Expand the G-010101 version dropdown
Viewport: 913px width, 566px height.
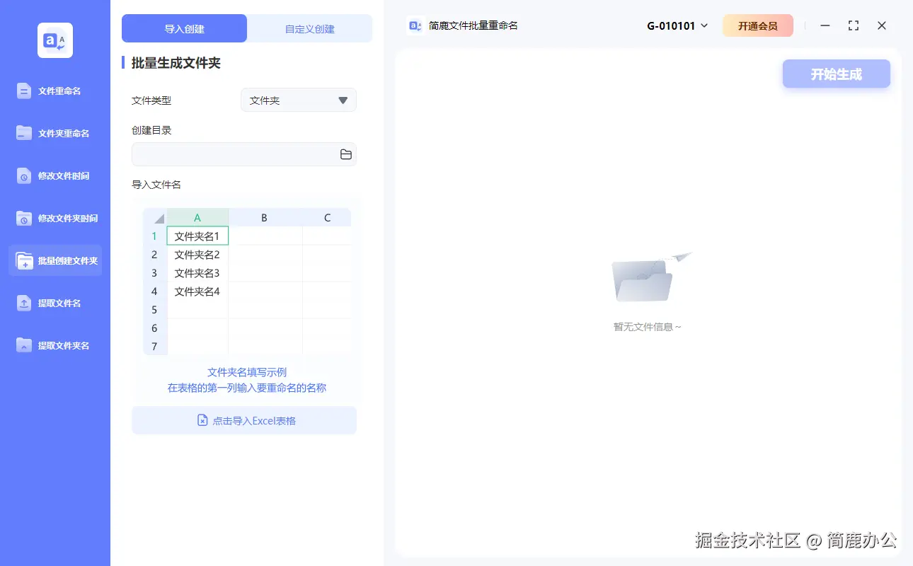point(676,24)
